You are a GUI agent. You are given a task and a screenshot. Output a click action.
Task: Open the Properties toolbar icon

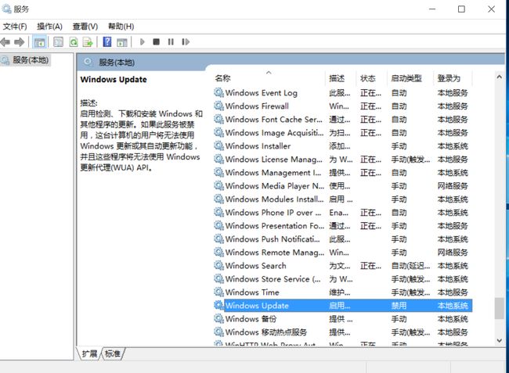(59, 42)
